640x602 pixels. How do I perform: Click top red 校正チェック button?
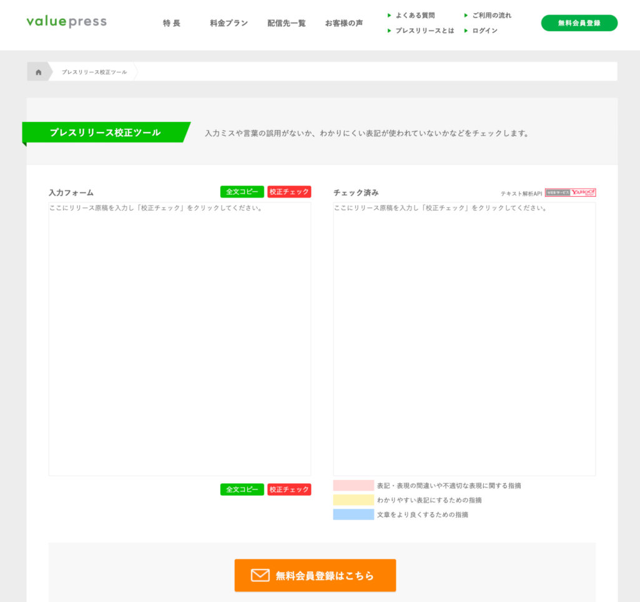289,192
